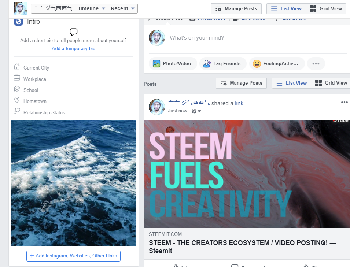350x267 pixels.
Task: Click the Posts section heading
Action: click(x=150, y=84)
